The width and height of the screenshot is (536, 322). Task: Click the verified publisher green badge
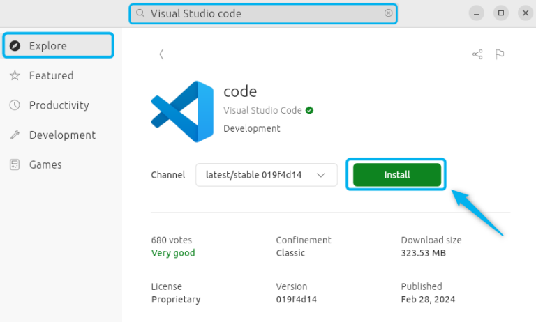click(x=309, y=110)
